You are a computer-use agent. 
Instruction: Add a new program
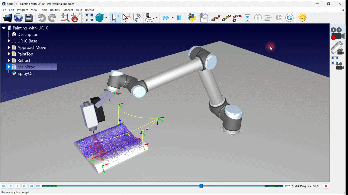pos(204,18)
